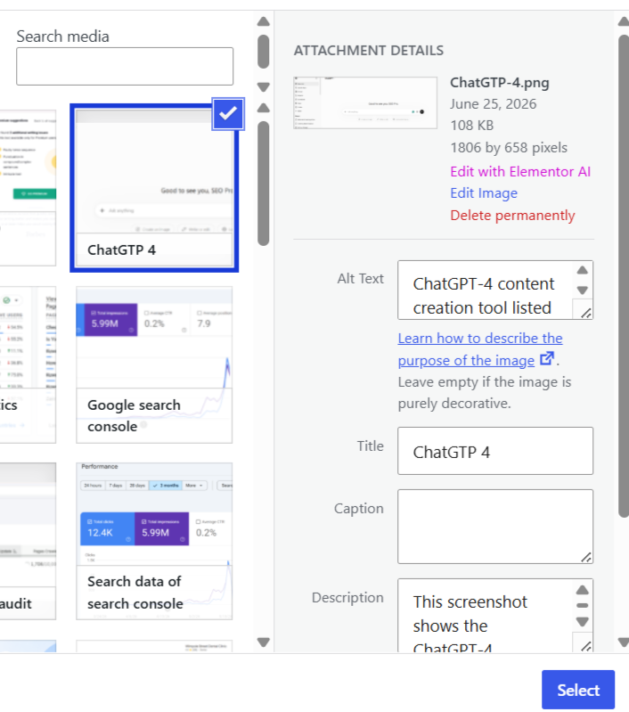Viewport: 629px width, 712px height.
Task: Click media grid scroll down arrow at bottom
Action: [264, 642]
